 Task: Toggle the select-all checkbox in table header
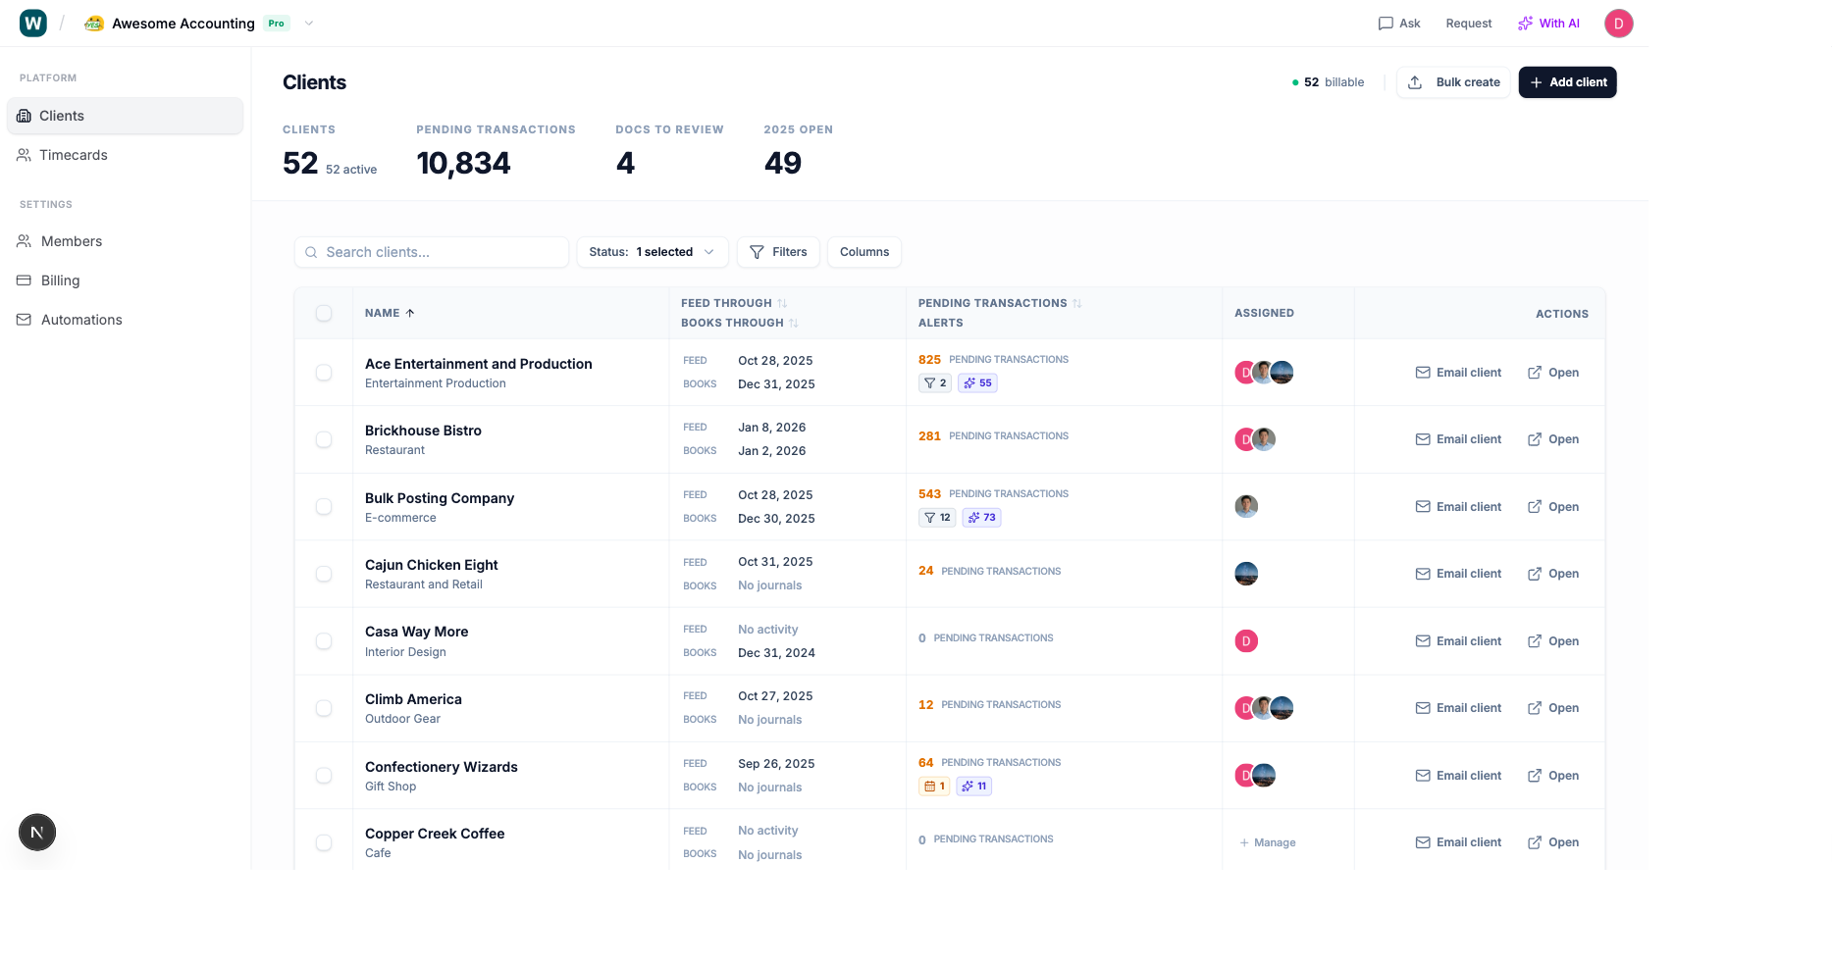point(324,314)
